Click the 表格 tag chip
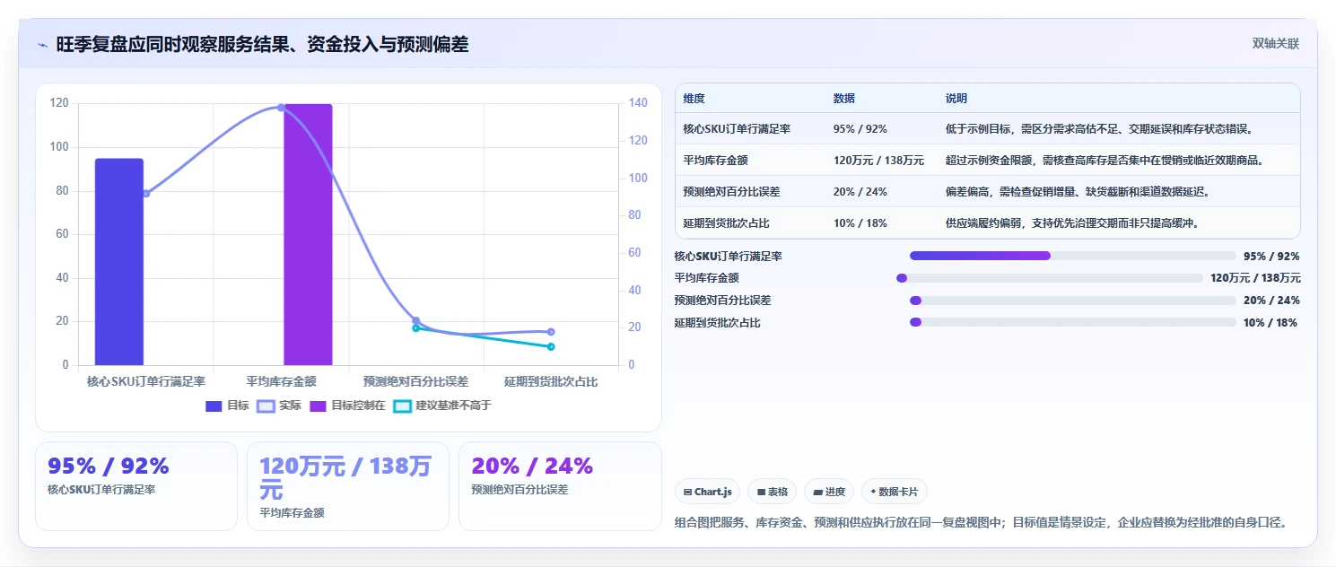Image resolution: width=1336 pixels, height=567 pixels. [772, 492]
